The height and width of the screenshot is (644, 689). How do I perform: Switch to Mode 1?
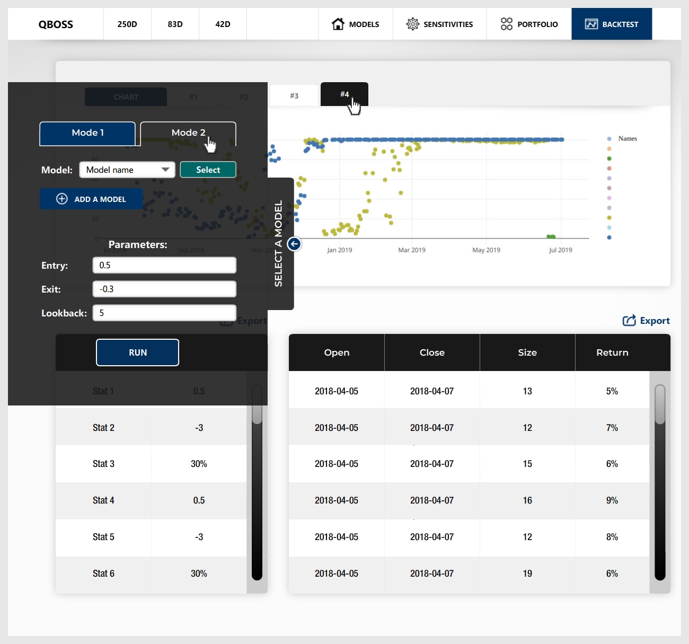click(x=87, y=133)
